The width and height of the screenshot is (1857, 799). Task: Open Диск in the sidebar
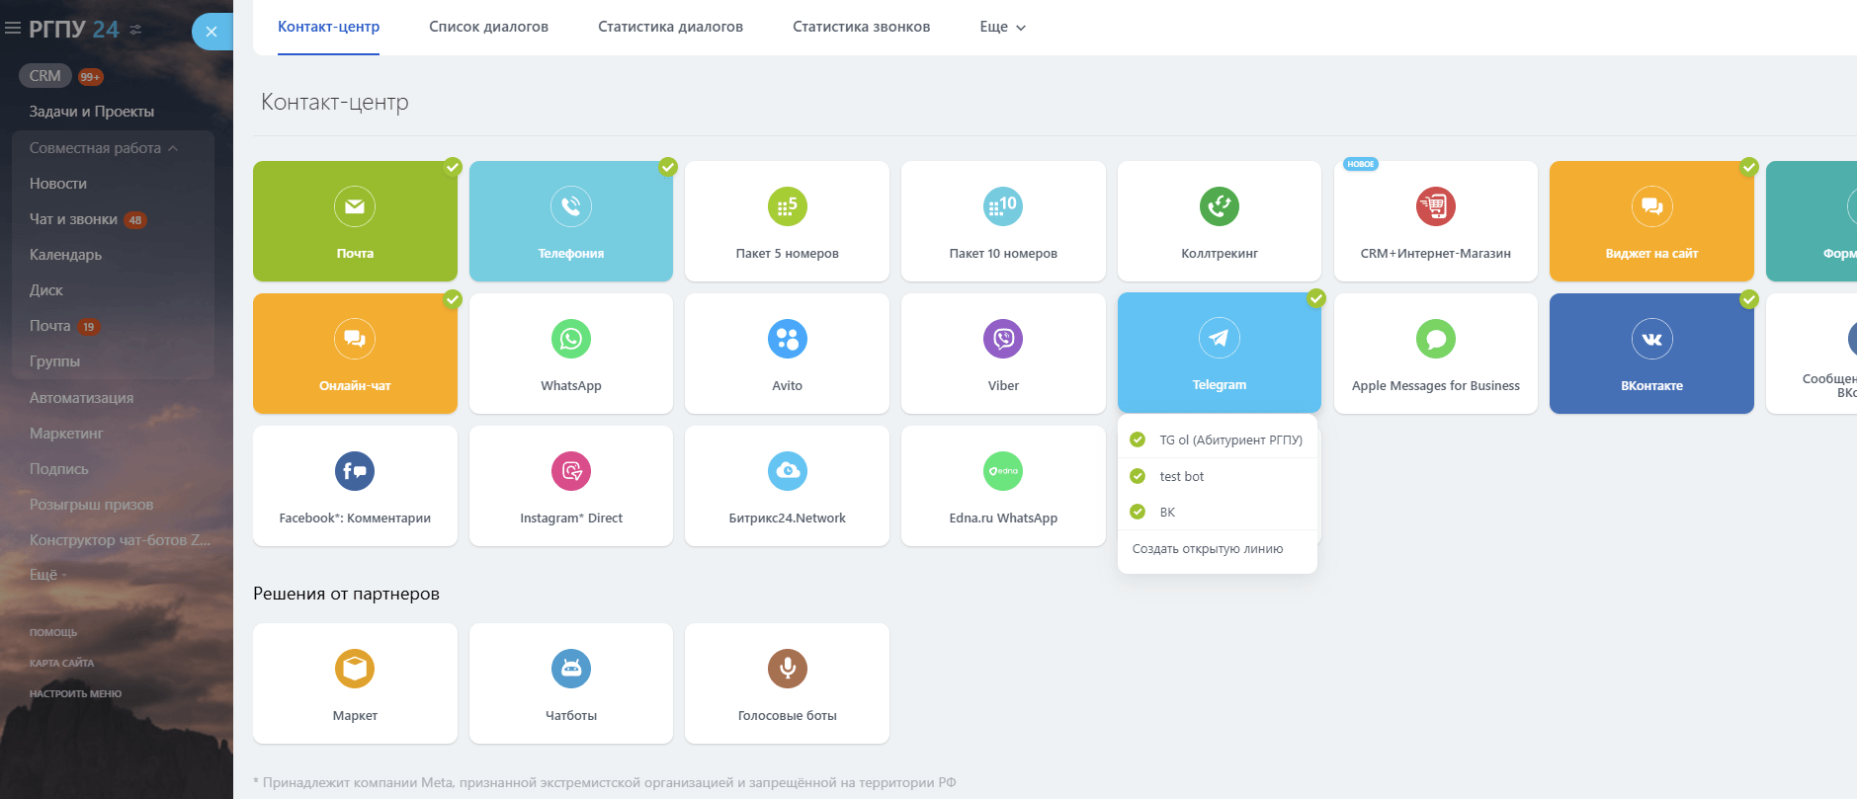[x=46, y=290]
